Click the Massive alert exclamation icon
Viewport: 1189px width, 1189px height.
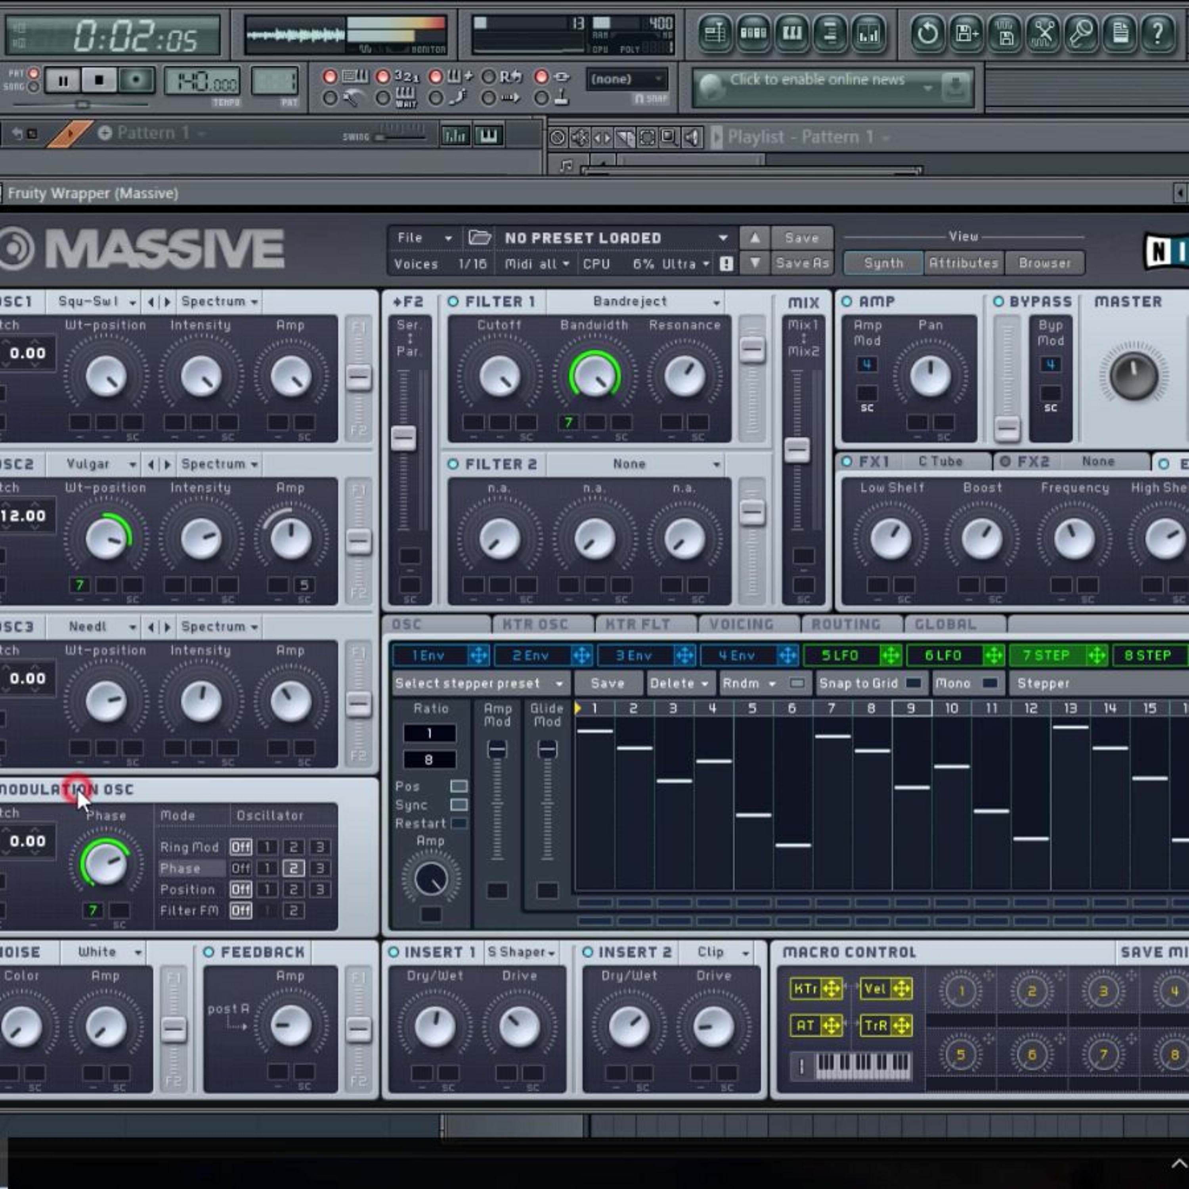[726, 264]
